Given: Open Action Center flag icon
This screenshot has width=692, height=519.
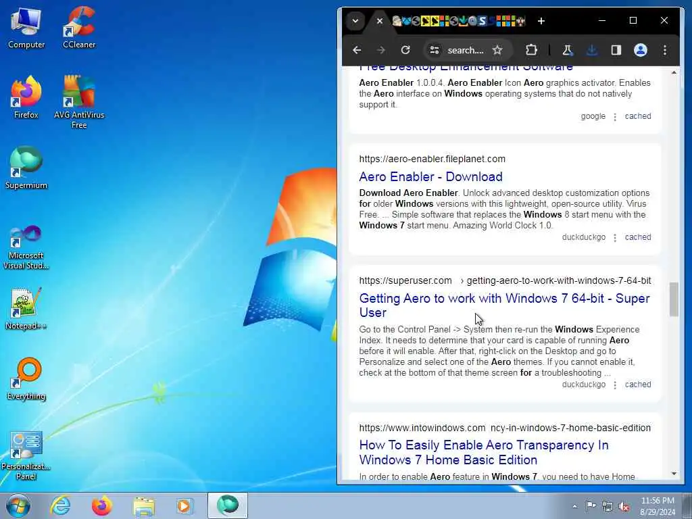Looking at the screenshot, I should click(591, 506).
